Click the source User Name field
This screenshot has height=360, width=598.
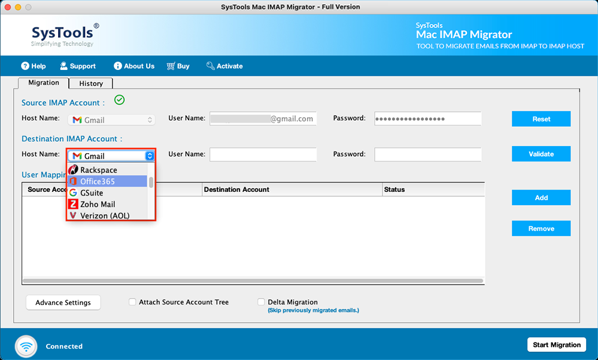pos(263,118)
